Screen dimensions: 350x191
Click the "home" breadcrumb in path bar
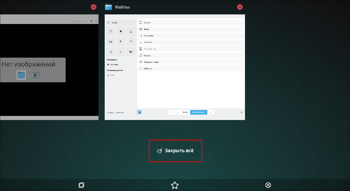pyautogui.click(x=185, y=112)
